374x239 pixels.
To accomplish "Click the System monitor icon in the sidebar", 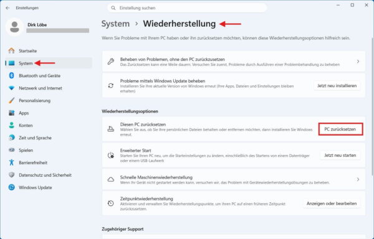I will 11,63.
